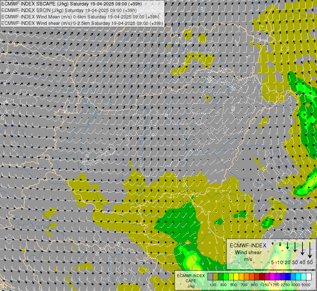Click the '500' CAPE legend label
Image resolution: width=317 pixels, height=291 pixels.
[233, 285]
